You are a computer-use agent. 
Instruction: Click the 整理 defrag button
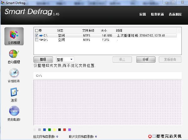coord(43,59)
